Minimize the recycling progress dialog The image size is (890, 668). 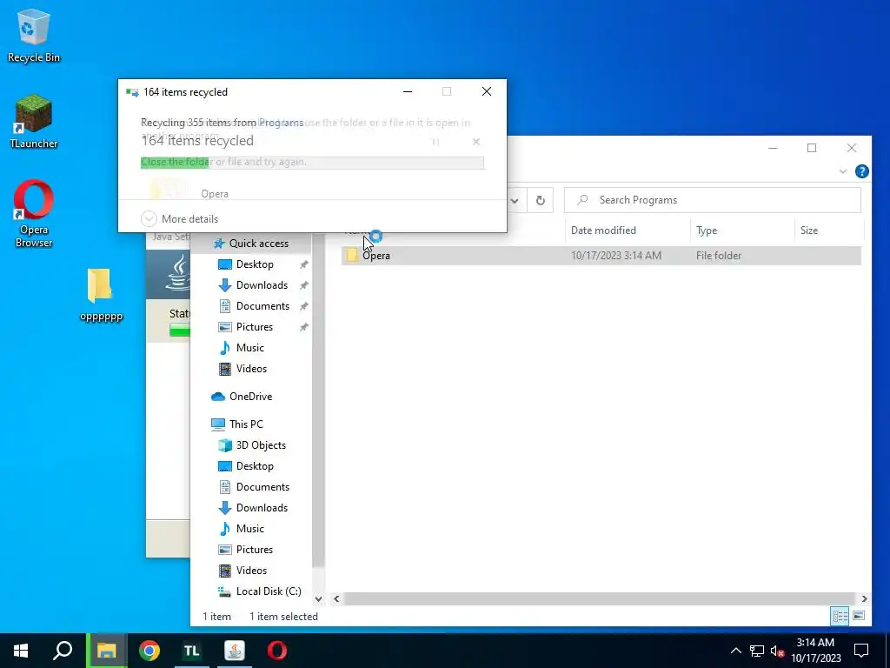coord(408,91)
